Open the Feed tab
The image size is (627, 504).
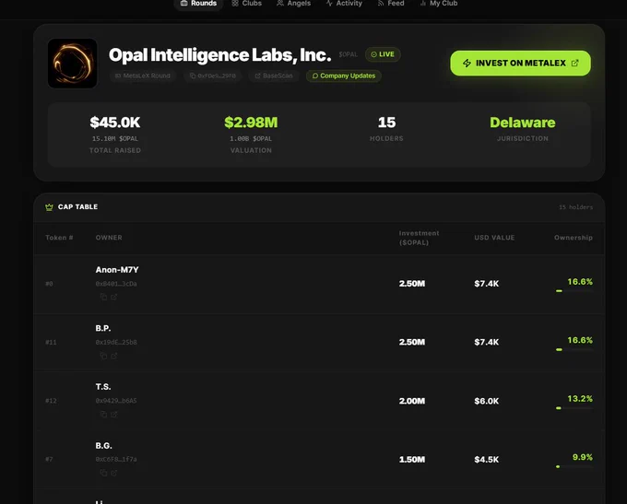[x=391, y=4]
